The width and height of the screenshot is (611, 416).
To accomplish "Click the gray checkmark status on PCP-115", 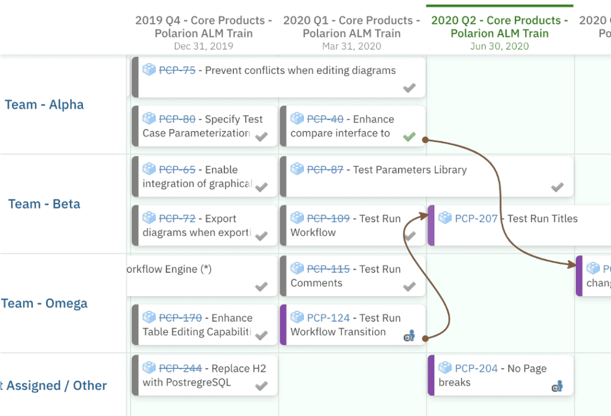I will (409, 286).
